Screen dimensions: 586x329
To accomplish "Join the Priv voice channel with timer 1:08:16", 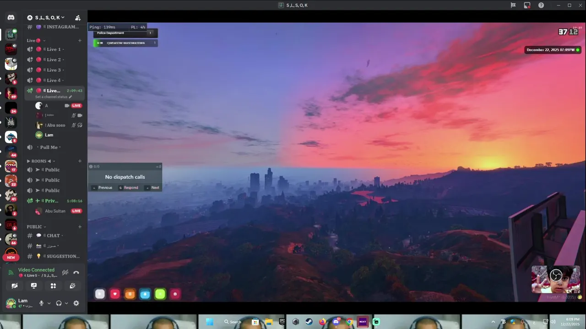I will (54, 201).
